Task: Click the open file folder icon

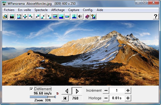Action: click(5, 16)
